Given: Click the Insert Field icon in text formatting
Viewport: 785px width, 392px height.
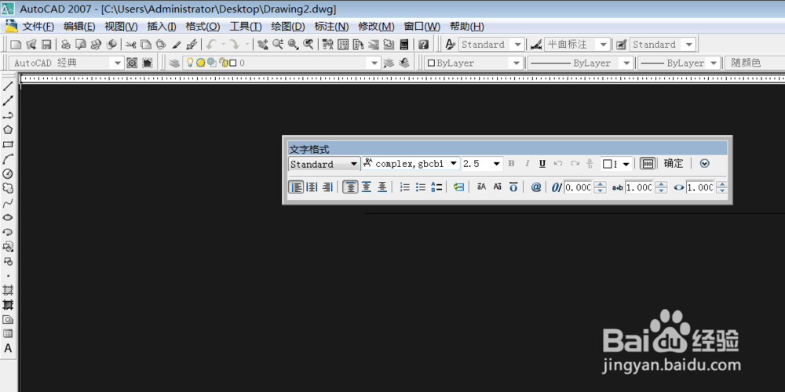Looking at the screenshot, I should click(459, 187).
